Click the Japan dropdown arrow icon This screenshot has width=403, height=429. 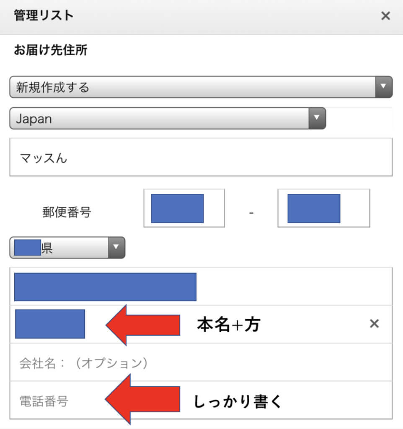pyautogui.click(x=317, y=119)
